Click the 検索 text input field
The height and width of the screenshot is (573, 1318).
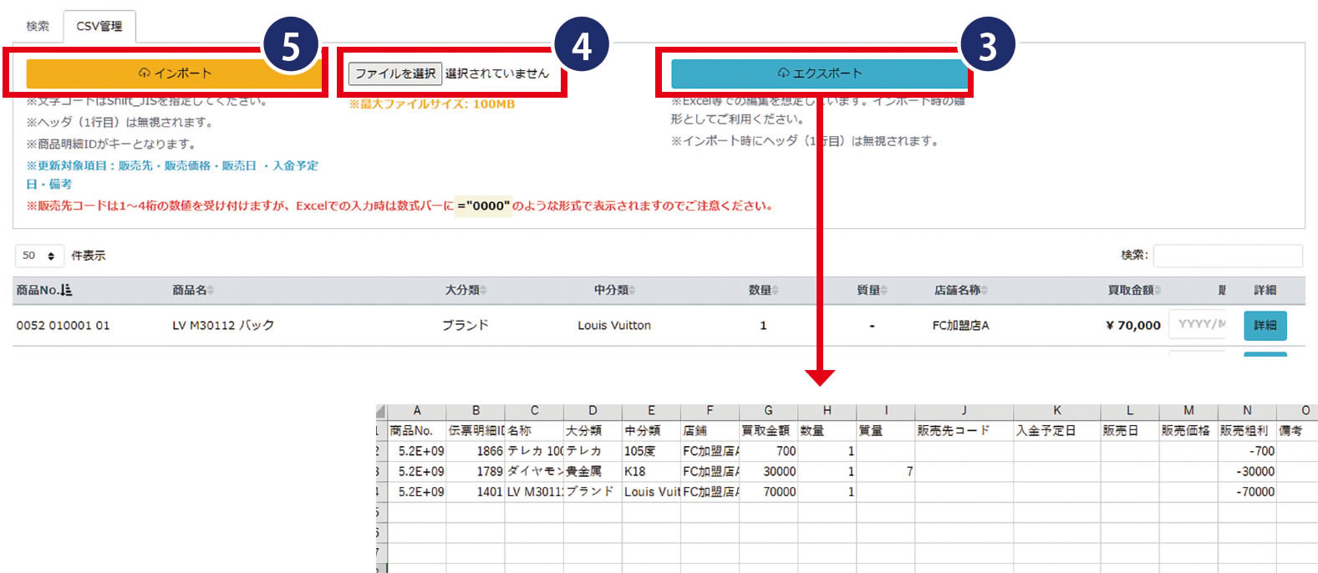[x=1227, y=256]
